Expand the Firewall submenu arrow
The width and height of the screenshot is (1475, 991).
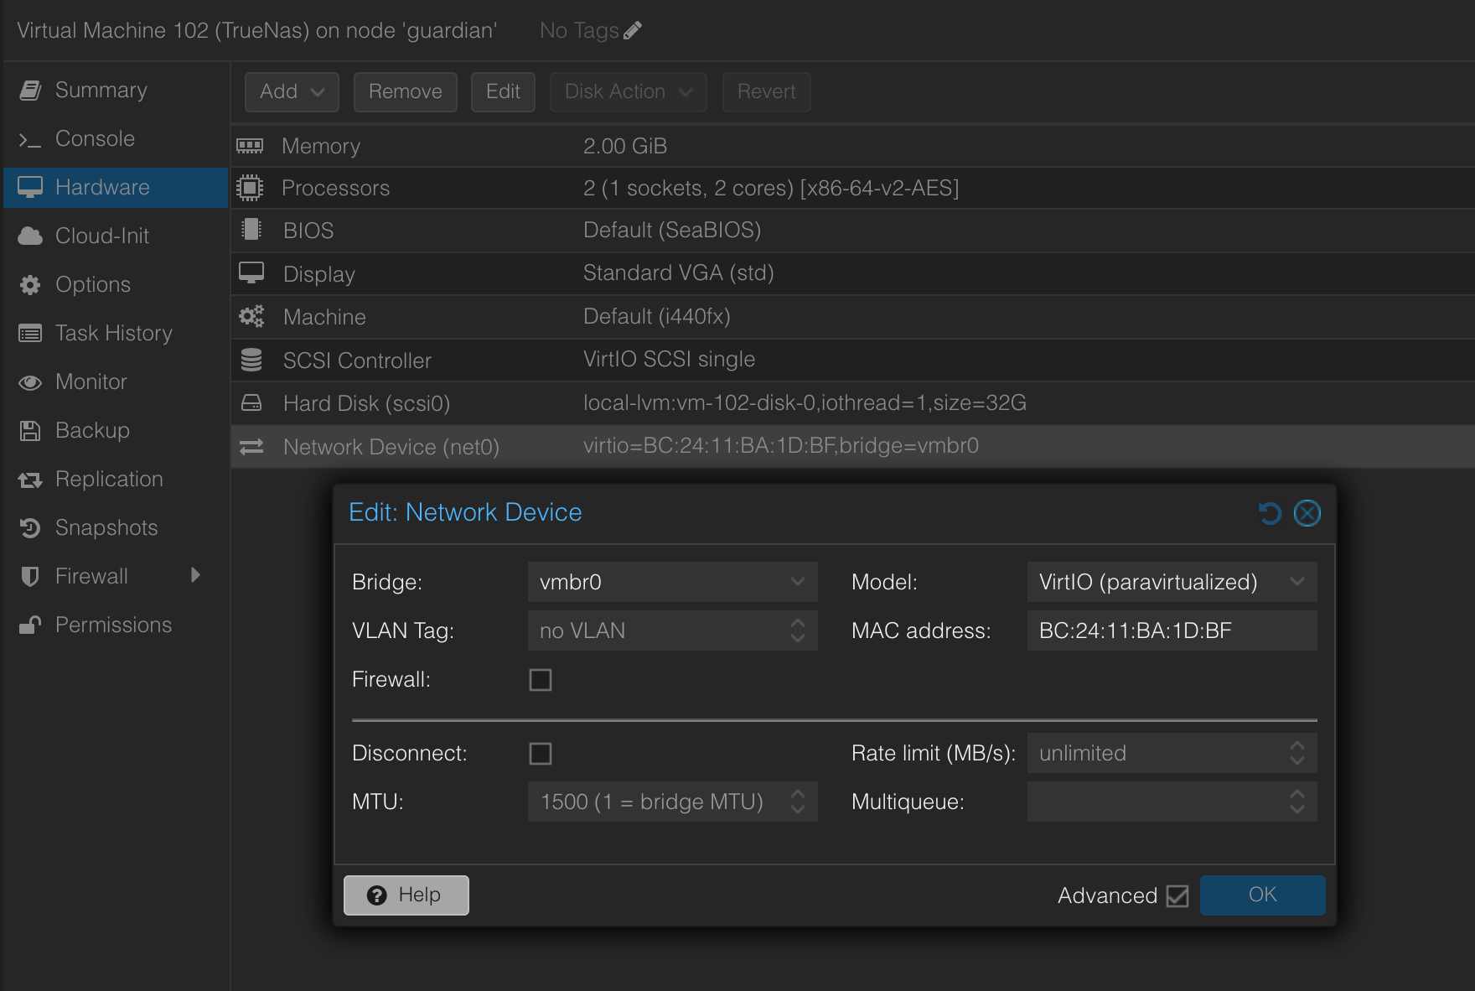click(195, 575)
